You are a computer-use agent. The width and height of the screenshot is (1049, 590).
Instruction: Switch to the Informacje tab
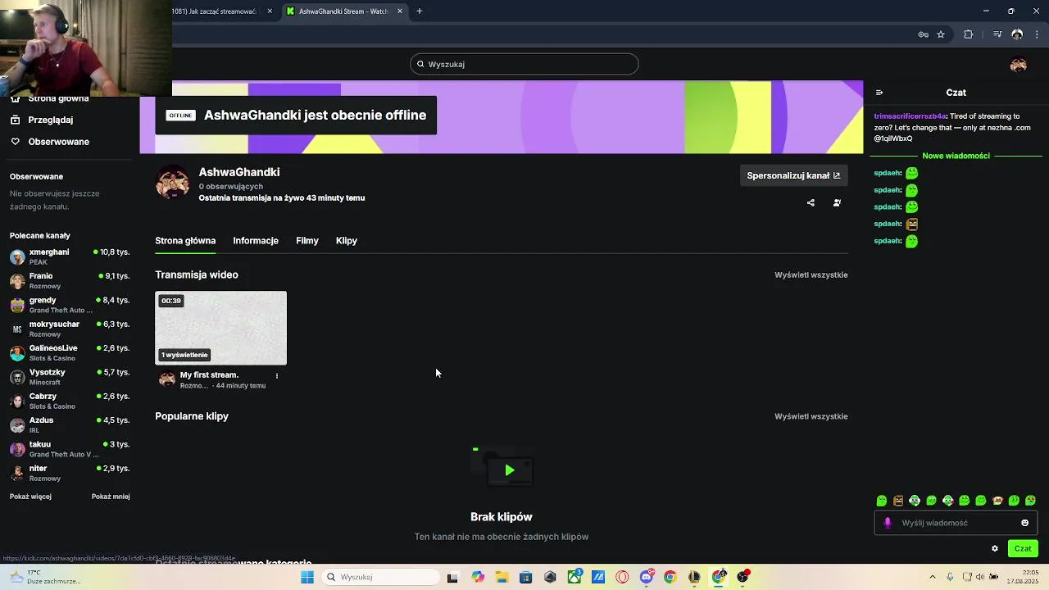pyautogui.click(x=256, y=241)
